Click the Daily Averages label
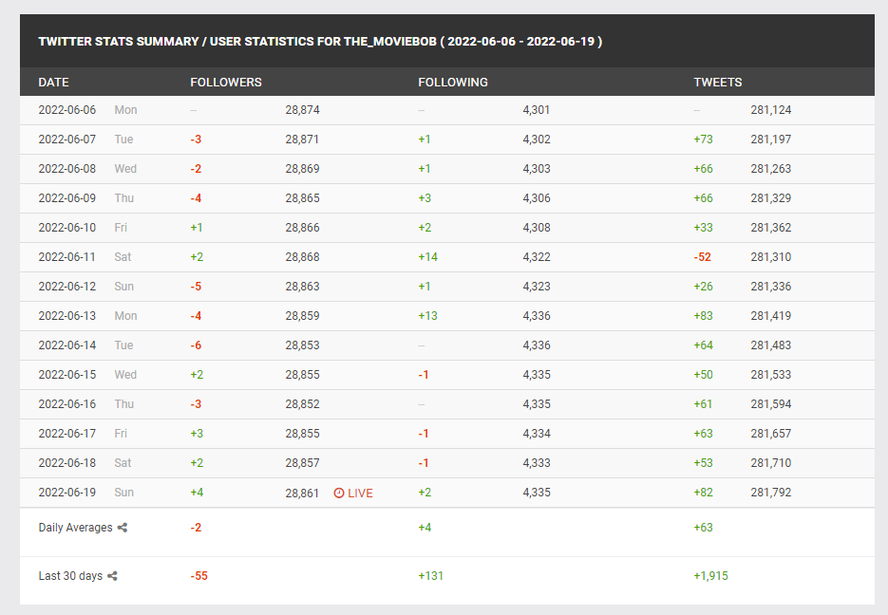This screenshot has width=888, height=615. click(x=75, y=528)
